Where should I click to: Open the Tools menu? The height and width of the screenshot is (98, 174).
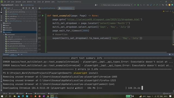(x=39, y=2)
